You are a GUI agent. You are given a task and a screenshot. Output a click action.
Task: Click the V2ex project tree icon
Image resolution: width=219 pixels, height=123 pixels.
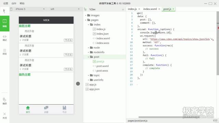pos(85,9)
